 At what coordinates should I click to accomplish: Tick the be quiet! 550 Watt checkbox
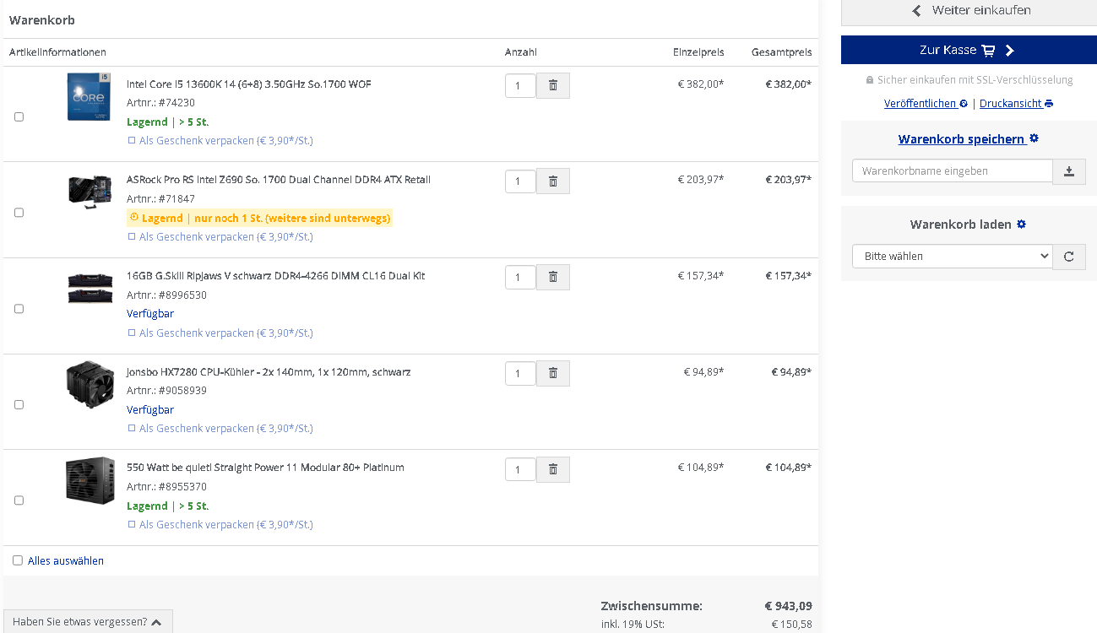coord(19,500)
